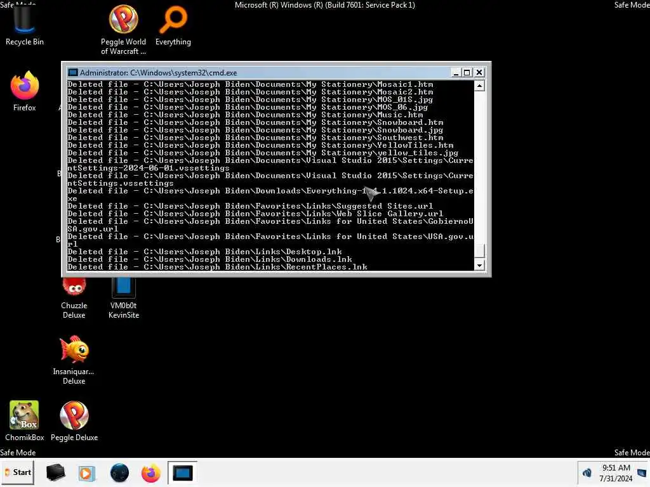The height and width of the screenshot is (487, 650).
Task: Click the cmd vertical scrollbar thumb
Action: point(480,251)
